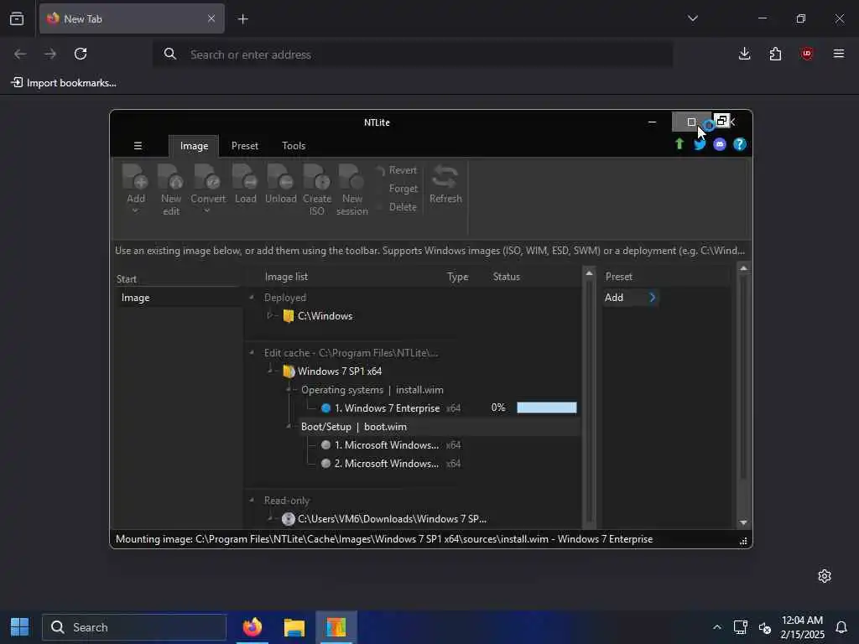This screenshot has height=644, width=859.
Task: Open the Convert dropdown arrow
Action: (207, 211)
